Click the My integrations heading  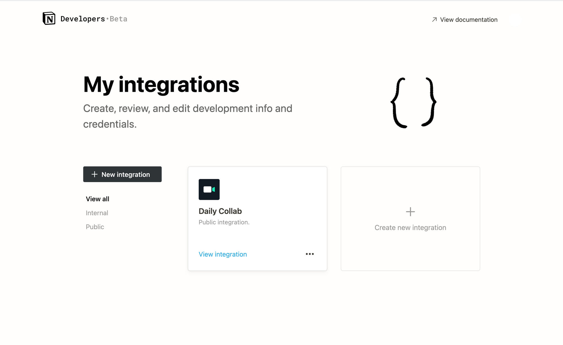tap(161, 84)
